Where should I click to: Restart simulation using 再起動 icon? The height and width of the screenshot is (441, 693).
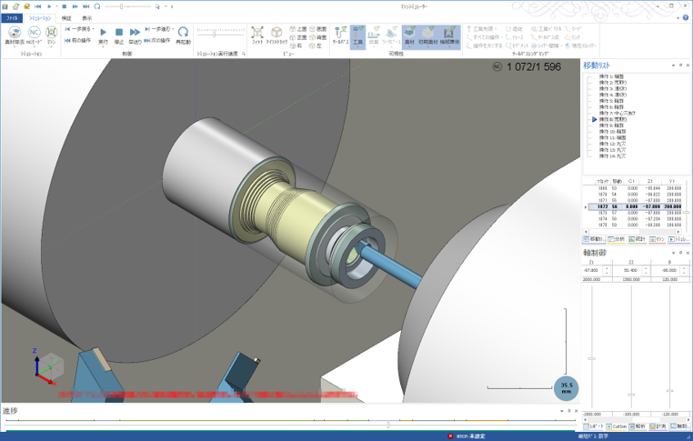click(x=183, y=35)
